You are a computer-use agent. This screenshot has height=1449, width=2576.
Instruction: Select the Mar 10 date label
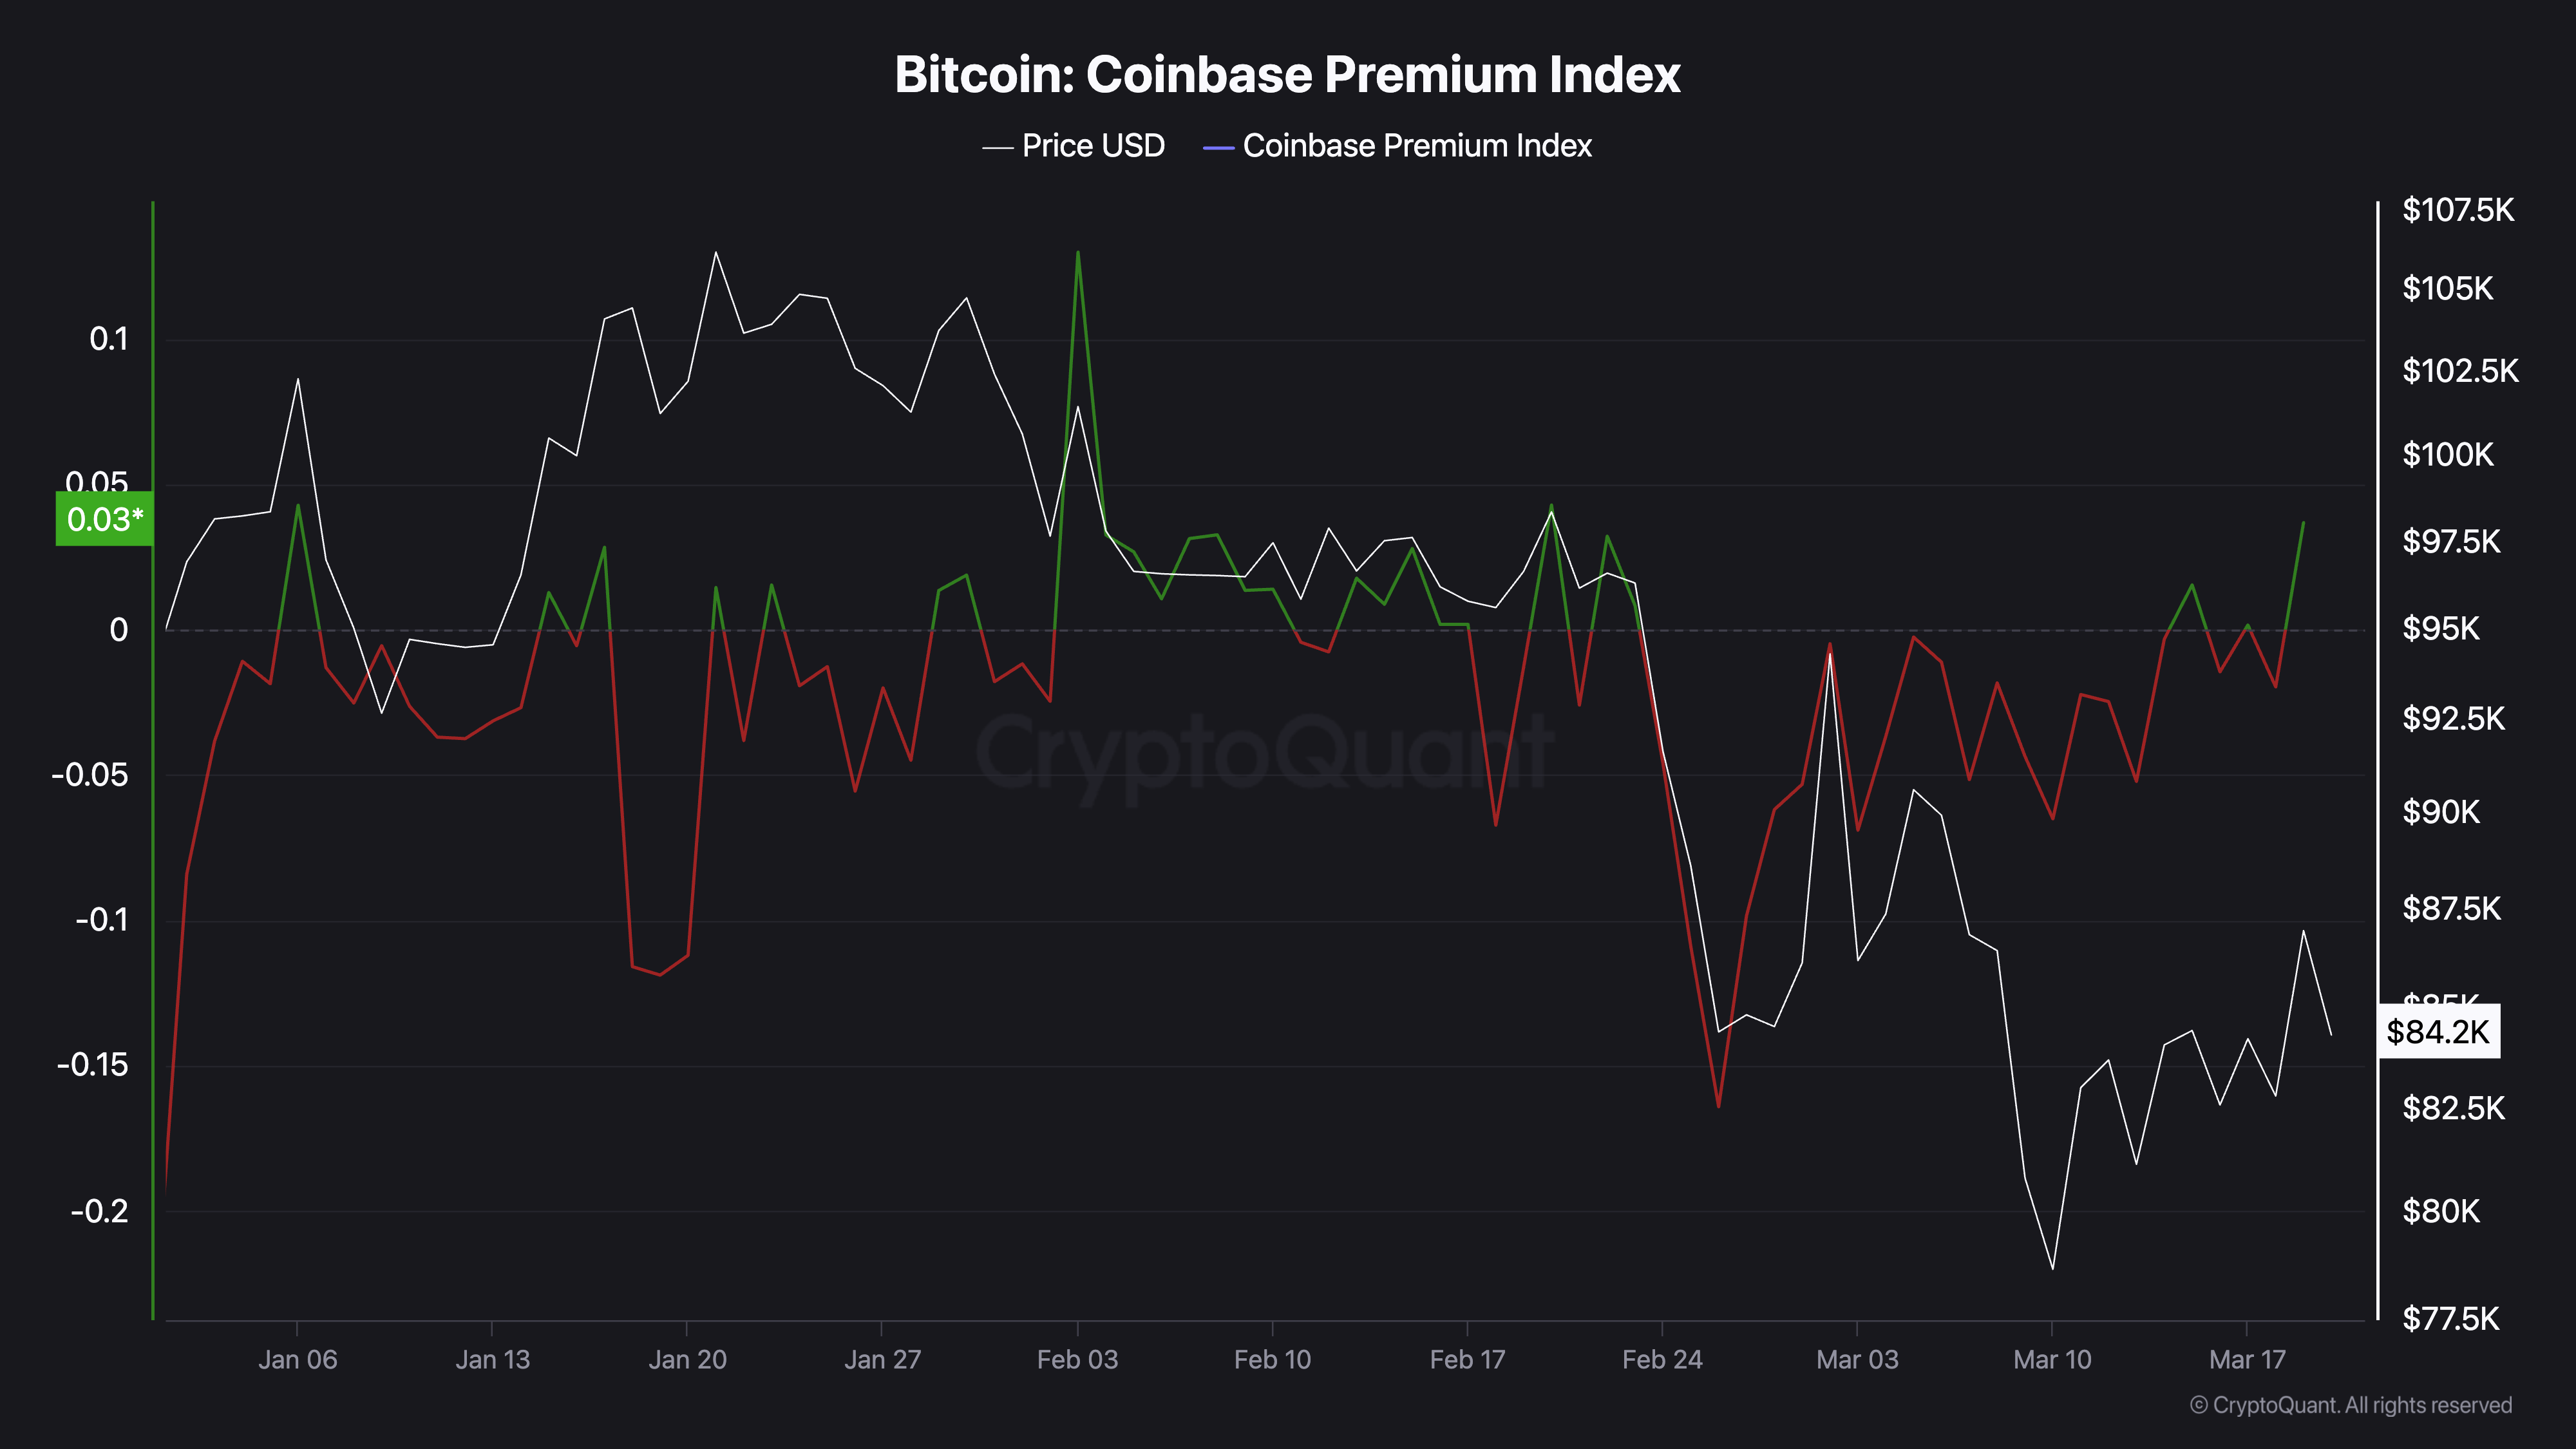click(2052, 1359)
